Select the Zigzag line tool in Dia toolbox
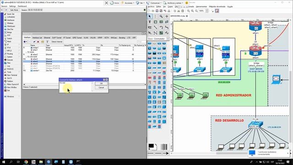The image size is (293, 165). point(167,27)
